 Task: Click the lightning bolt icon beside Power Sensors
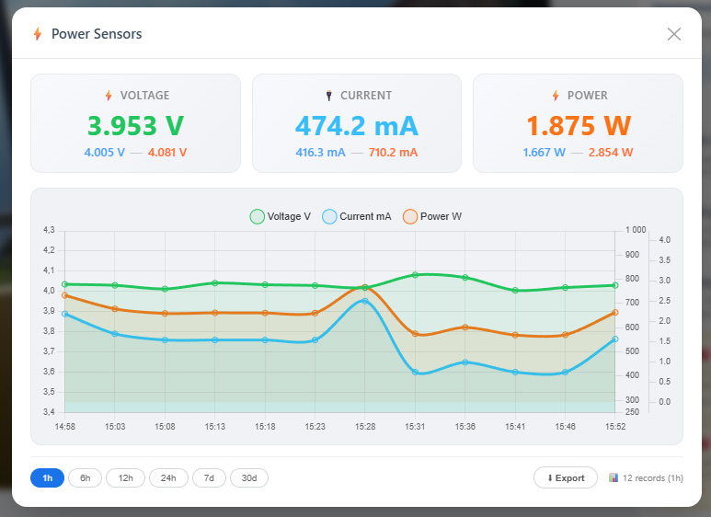(x=38, y=34)
